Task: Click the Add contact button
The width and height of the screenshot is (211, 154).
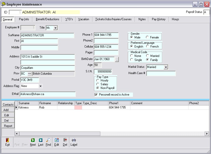Action: coord(6,110)
